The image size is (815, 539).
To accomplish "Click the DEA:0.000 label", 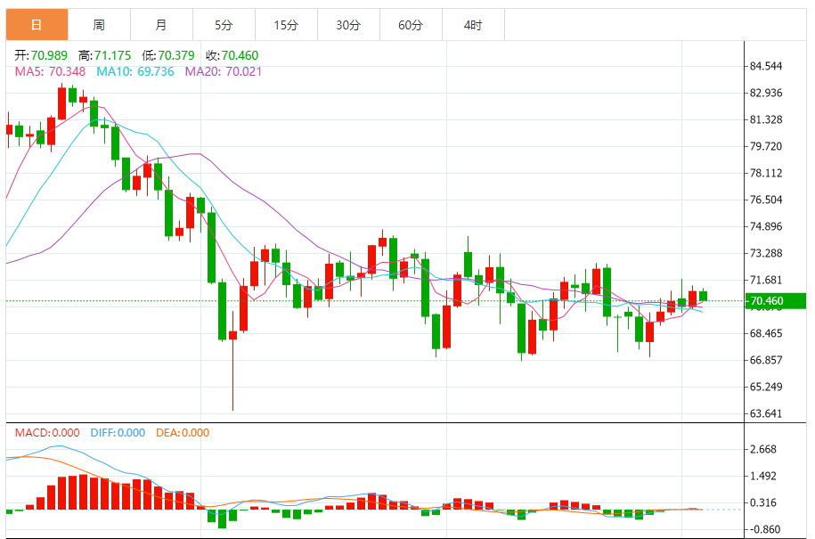I will click(183, 432).
